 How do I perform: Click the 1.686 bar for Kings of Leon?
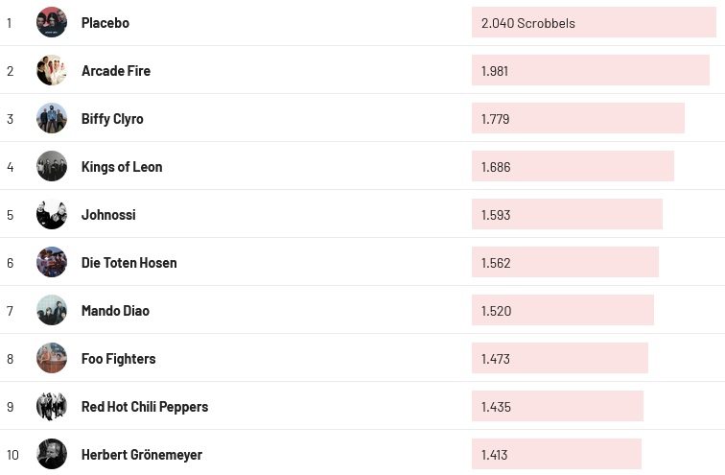[573, 166]
